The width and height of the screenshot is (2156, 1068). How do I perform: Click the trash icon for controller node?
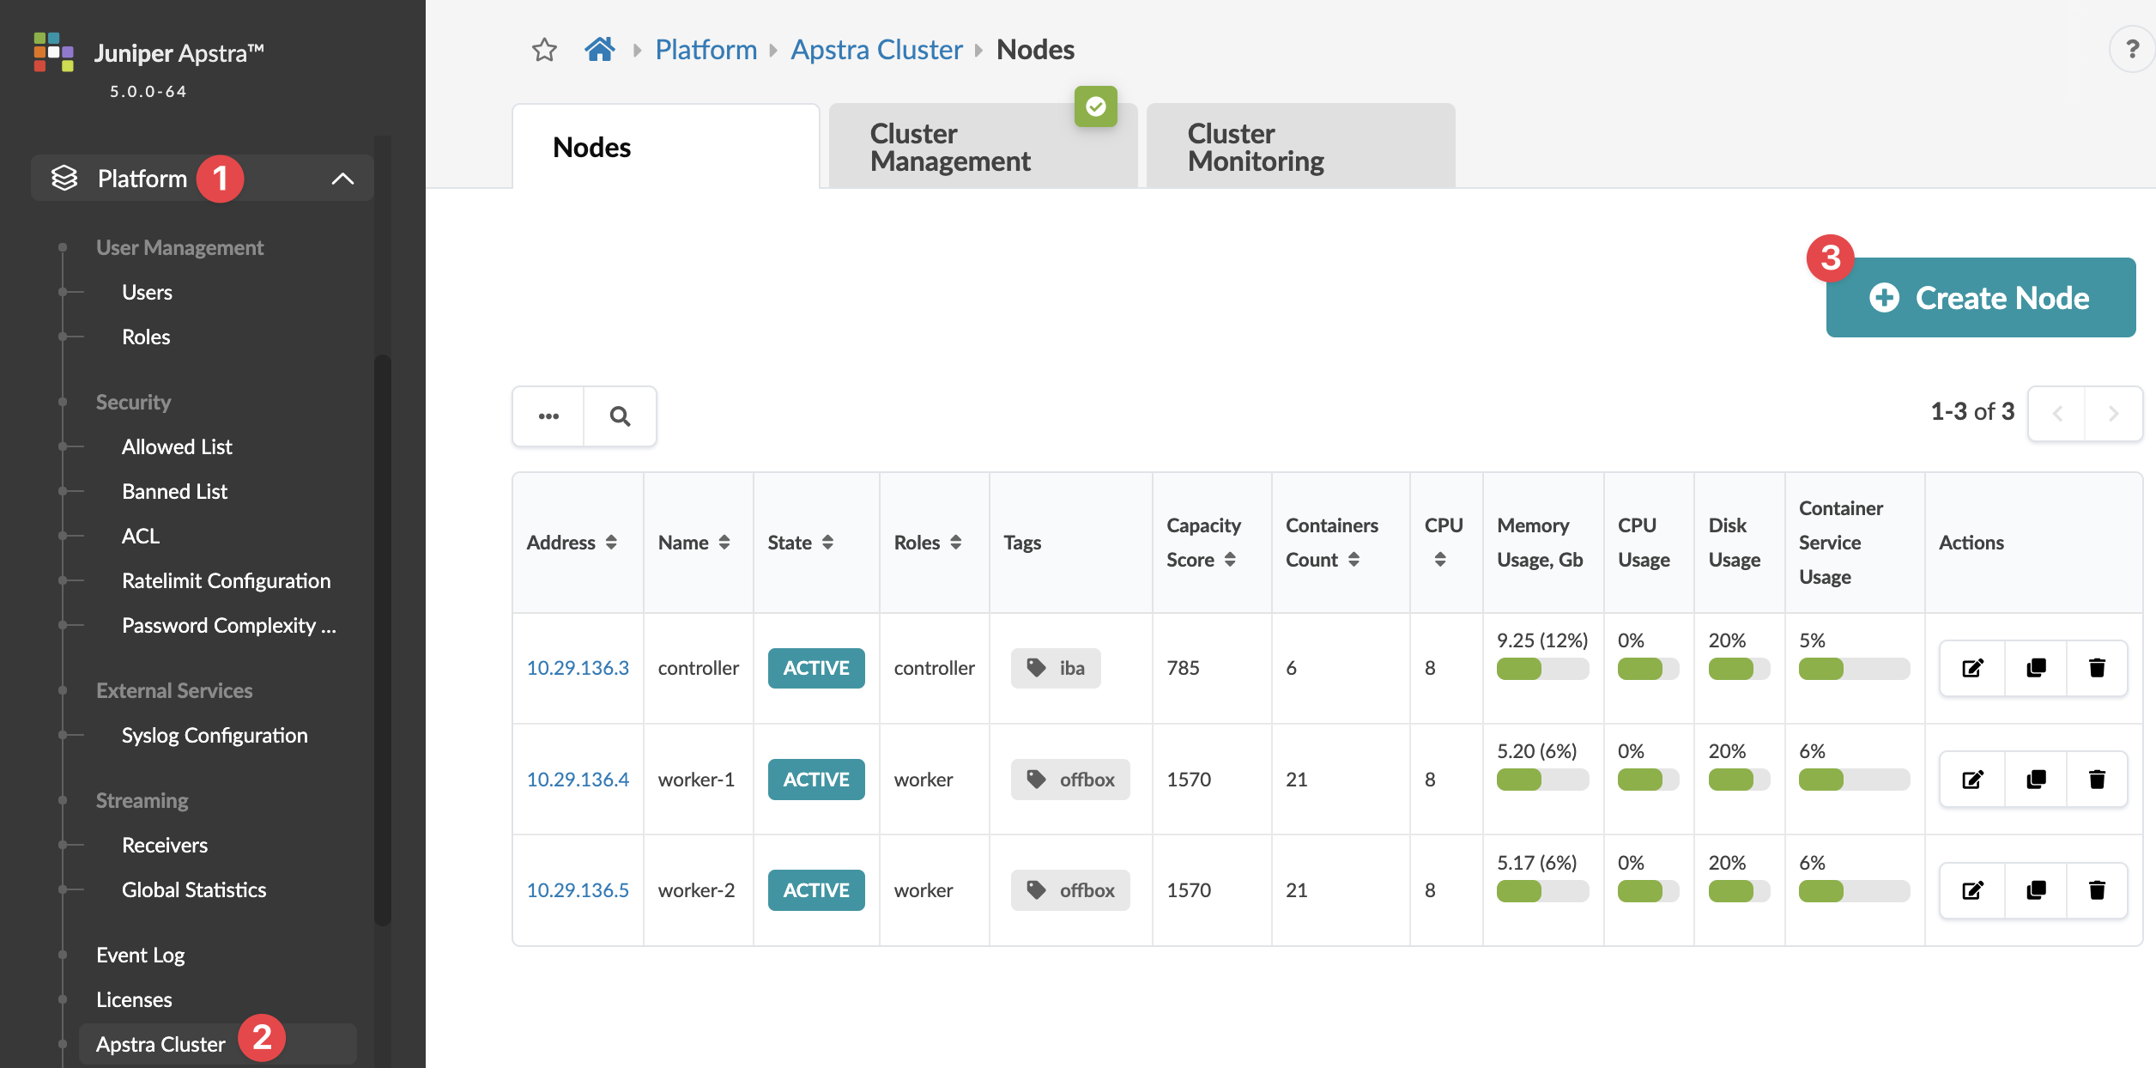coord(2097,668)
